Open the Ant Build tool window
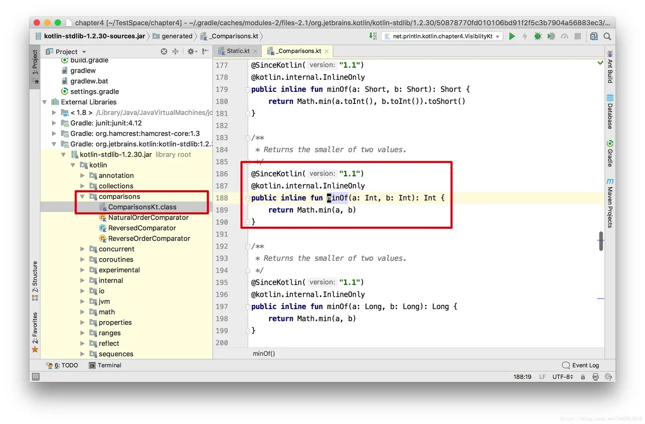This screenshot has height=424, width=645. [x=610, y=67]
